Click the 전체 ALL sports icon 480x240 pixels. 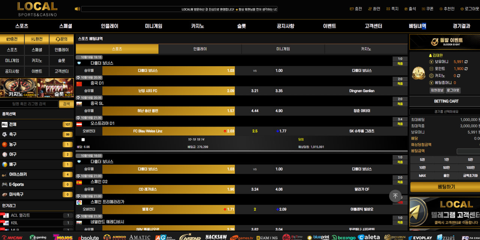(4, 124)
